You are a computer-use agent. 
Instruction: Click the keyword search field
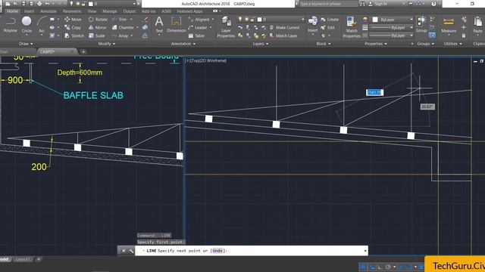pos(328,4)
